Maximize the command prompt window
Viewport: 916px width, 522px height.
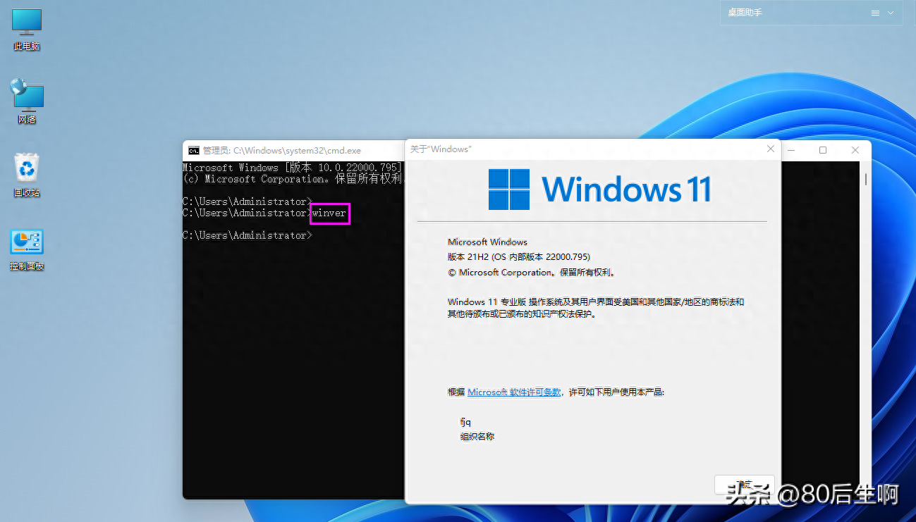point(822,150)
